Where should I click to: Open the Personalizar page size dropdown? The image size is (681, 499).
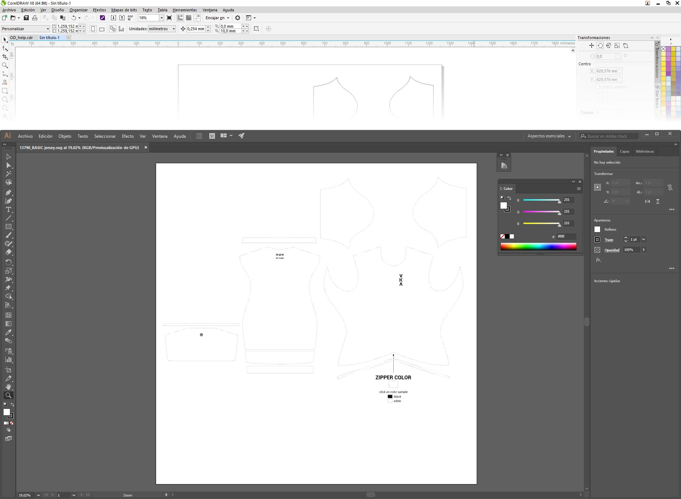click(48, 29)
